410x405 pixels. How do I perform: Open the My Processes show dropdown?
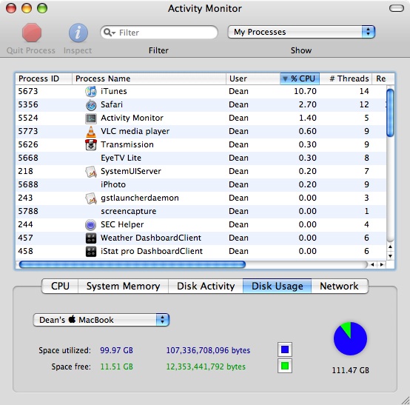pyautogui.click(x=301, y=32)
